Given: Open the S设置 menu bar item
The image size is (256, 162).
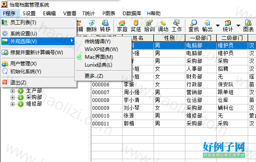Looking at the screenshot, I should pos(29,13).
